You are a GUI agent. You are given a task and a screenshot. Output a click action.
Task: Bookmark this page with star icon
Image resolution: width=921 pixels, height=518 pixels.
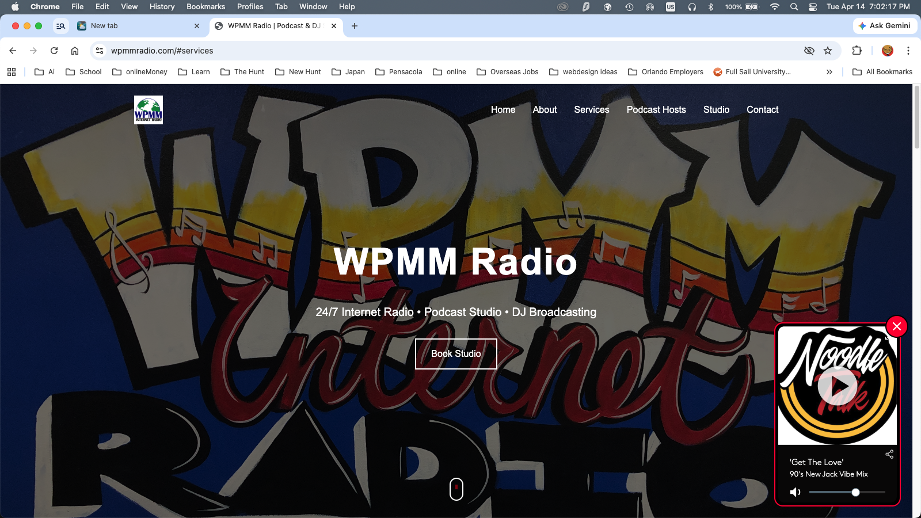tap(828, 51)
